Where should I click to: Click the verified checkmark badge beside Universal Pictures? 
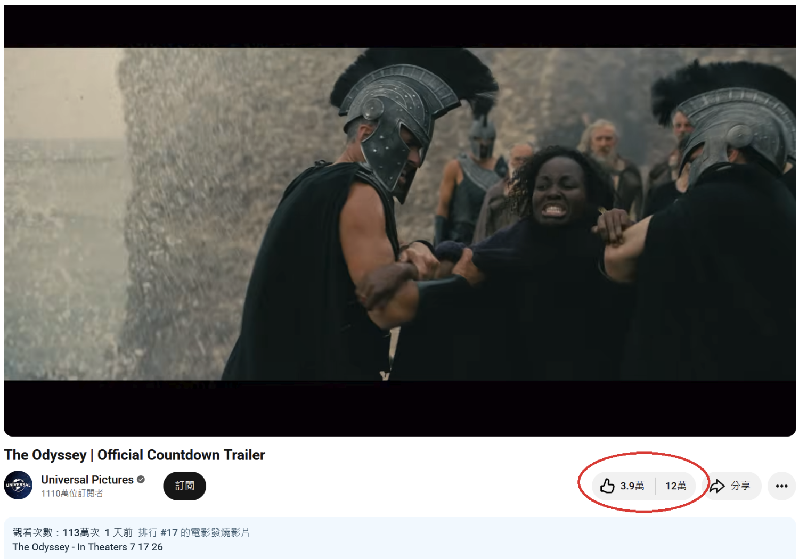(x=141, y=479)
